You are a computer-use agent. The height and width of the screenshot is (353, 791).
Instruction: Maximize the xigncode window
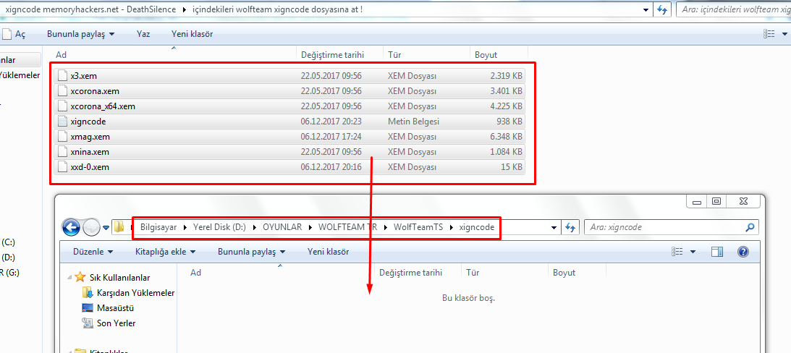click(716, 200)
